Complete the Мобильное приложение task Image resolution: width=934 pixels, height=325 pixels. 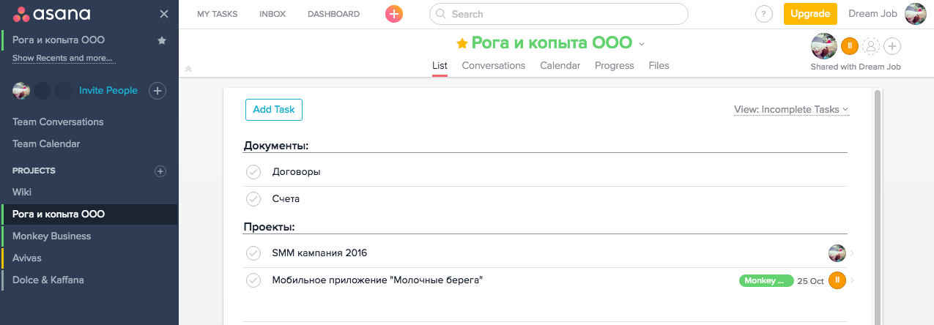[253, 280]
